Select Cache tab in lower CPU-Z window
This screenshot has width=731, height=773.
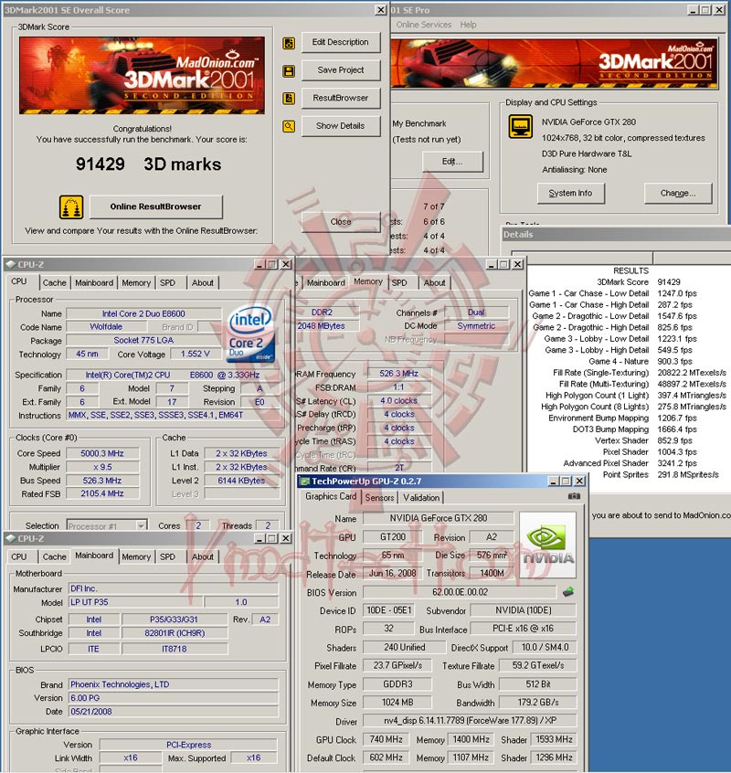tap(54, 556)
